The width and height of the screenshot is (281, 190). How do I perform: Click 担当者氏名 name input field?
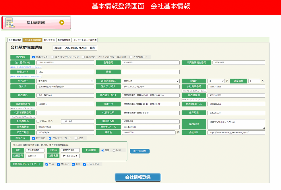coord(77,122)
